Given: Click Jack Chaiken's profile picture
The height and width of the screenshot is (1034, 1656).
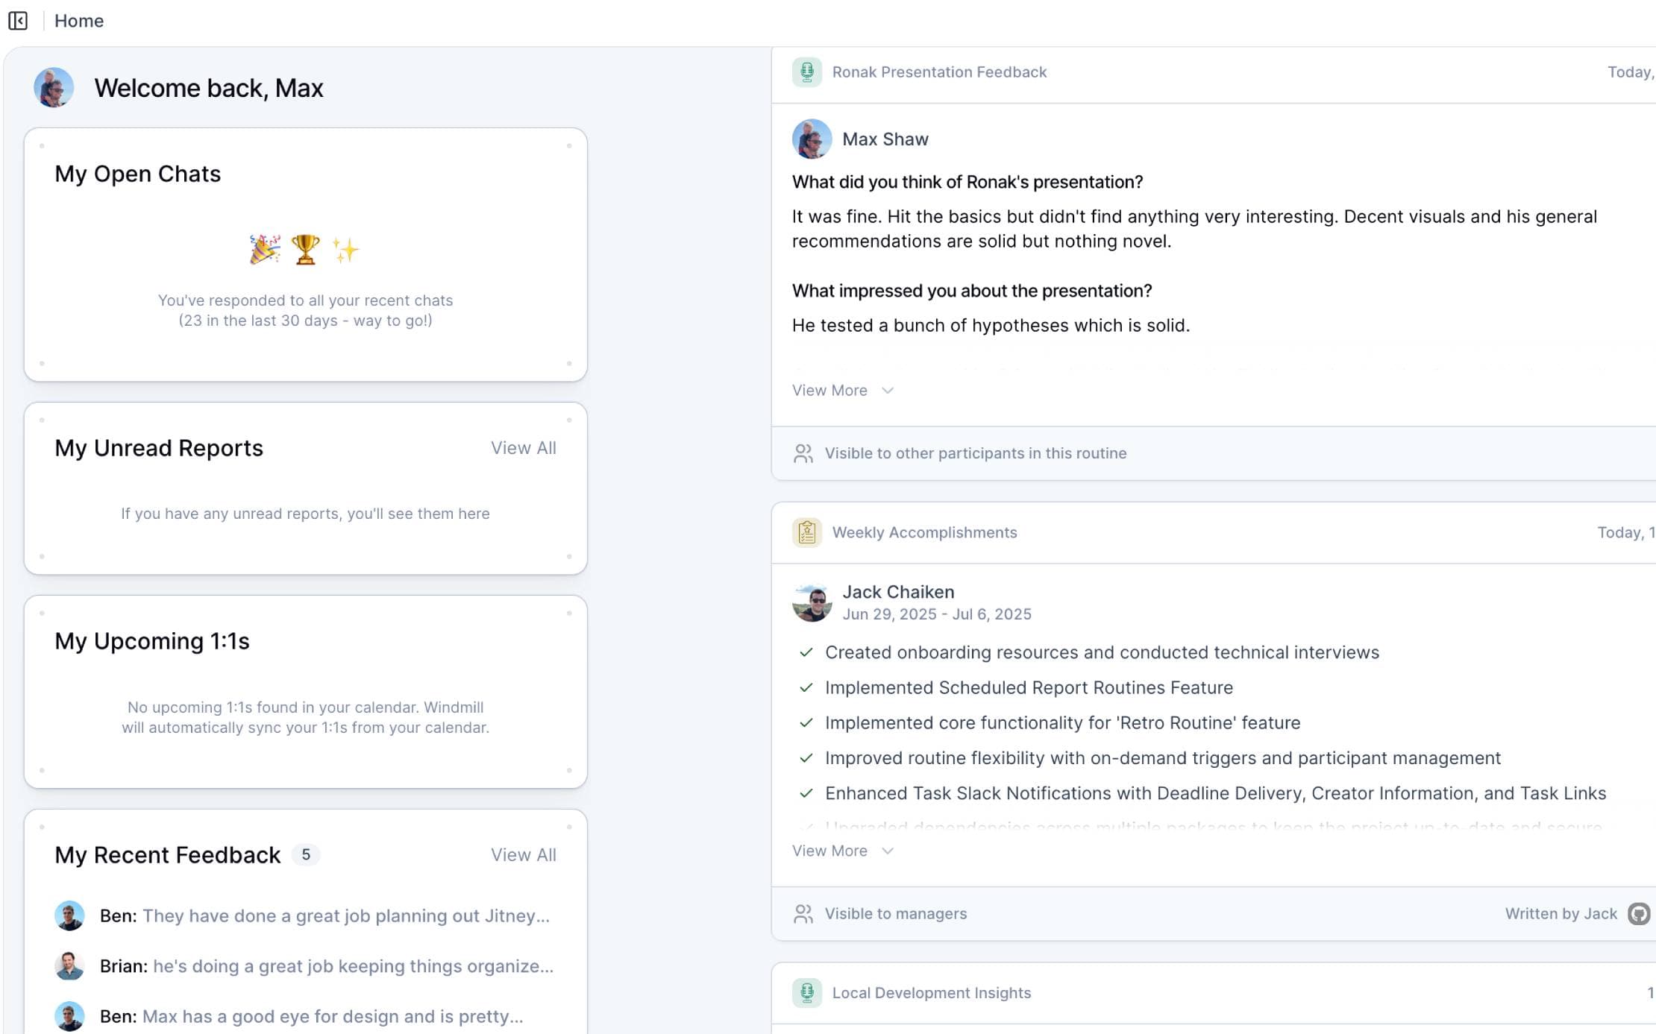Looking at the screenshot, I should coord(812,602).
